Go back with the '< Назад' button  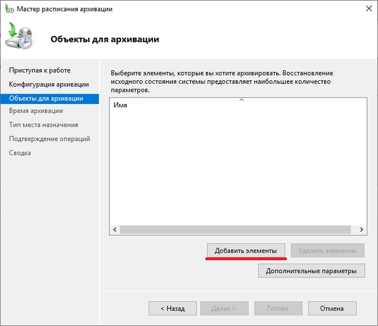[x=172, y=309]
